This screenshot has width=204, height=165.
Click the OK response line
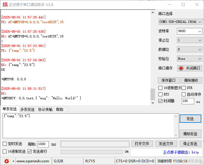(x=3, y=70)
